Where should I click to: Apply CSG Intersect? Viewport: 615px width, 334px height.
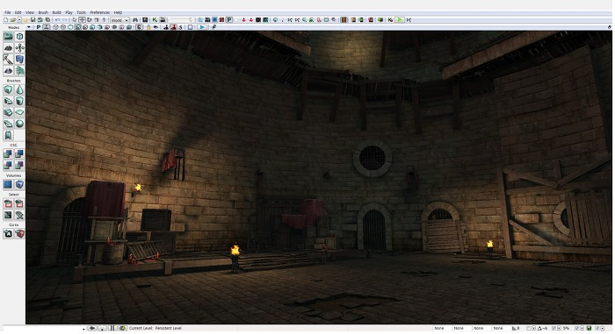pos(8,165)
